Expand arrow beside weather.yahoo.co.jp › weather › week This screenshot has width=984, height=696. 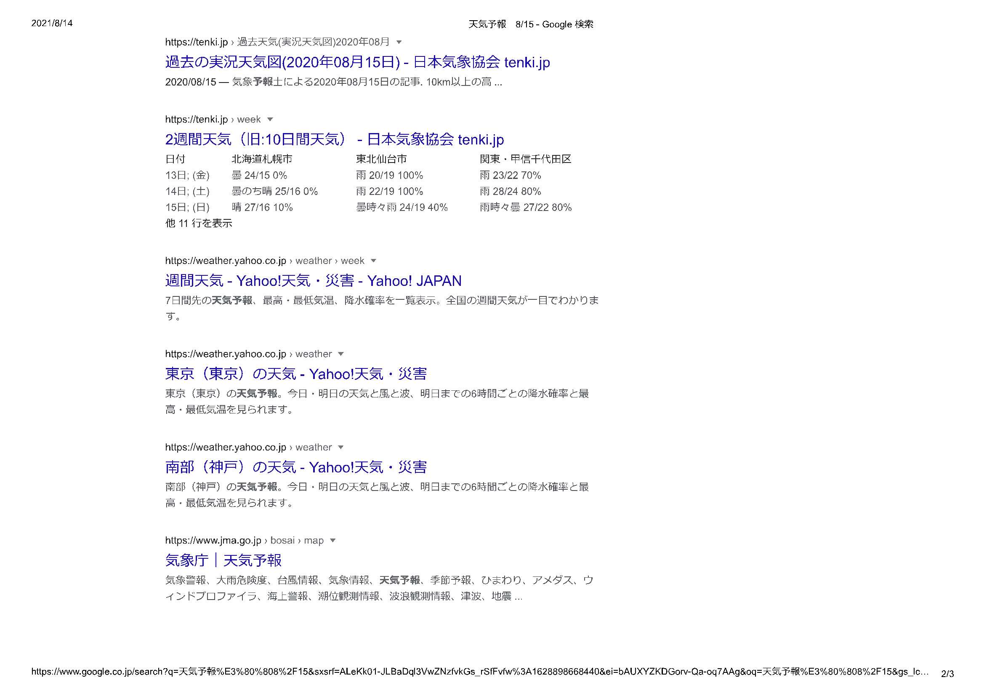pos(373,261)
